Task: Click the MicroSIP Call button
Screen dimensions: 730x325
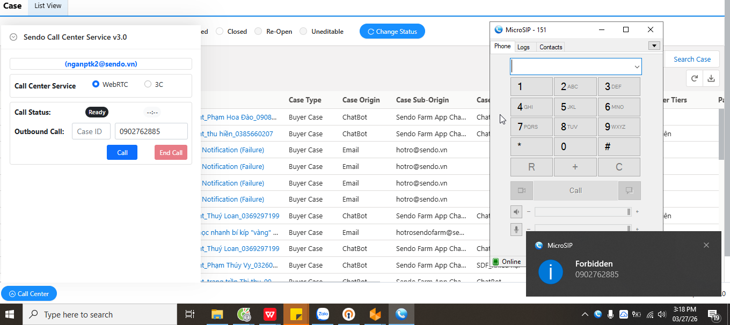Action: pyautogui.click(x=575, y=190)
